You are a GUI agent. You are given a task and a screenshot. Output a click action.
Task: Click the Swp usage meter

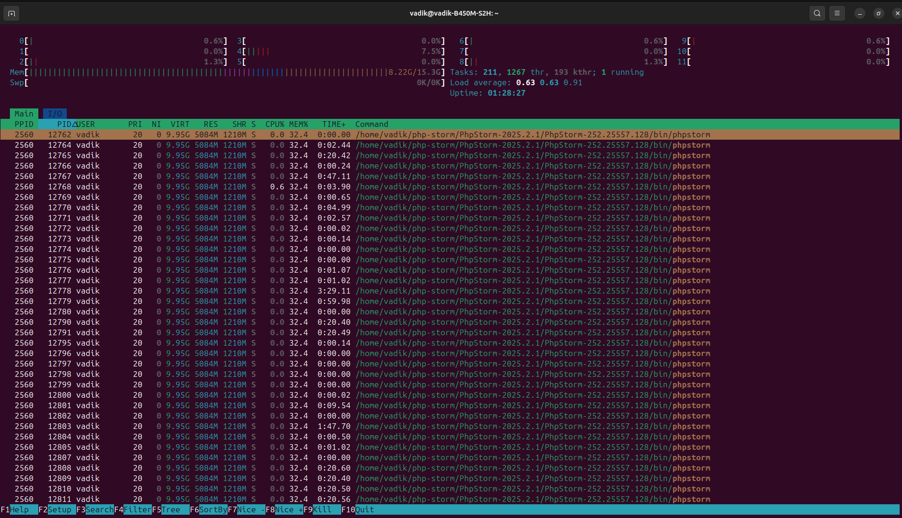[x=228, y=82]
